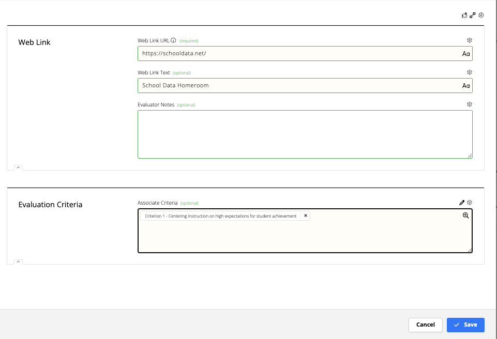Edit the Associate Criteria with the pencil icon

pos(462,202)
